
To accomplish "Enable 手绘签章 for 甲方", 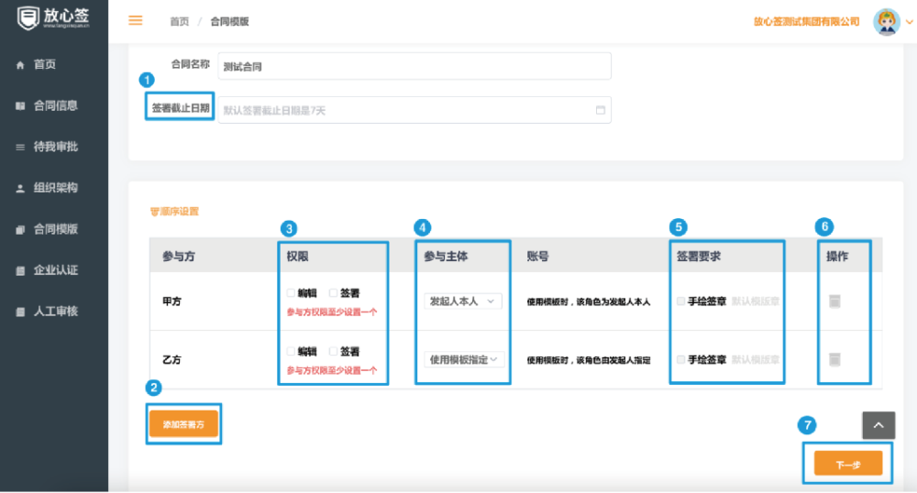I will pos(680,301).
